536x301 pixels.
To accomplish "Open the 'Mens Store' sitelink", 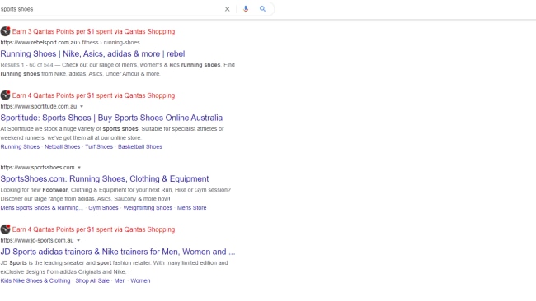I will (192, 208).
